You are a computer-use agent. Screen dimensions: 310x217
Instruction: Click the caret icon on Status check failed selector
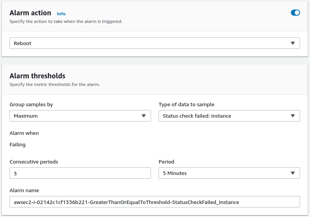click(x=293, y=116)
